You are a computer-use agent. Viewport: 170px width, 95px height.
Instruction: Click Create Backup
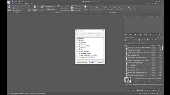pos(76,8)
